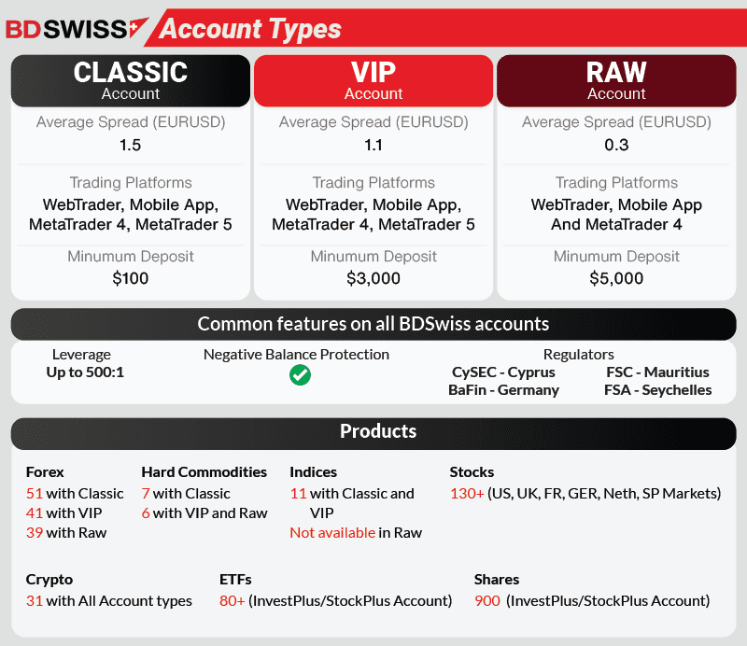Click the VIP minimum deposit $3,000
The height and width of the screenshot is (646, 747).
373,278
